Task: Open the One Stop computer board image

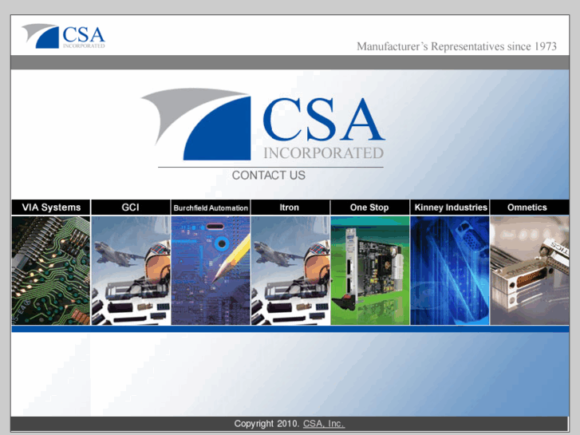Action: [370, 271]
